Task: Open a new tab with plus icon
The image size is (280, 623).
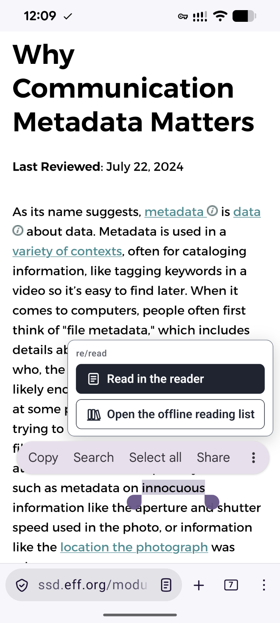Action: pyautogui.click(x=199, y=585)
